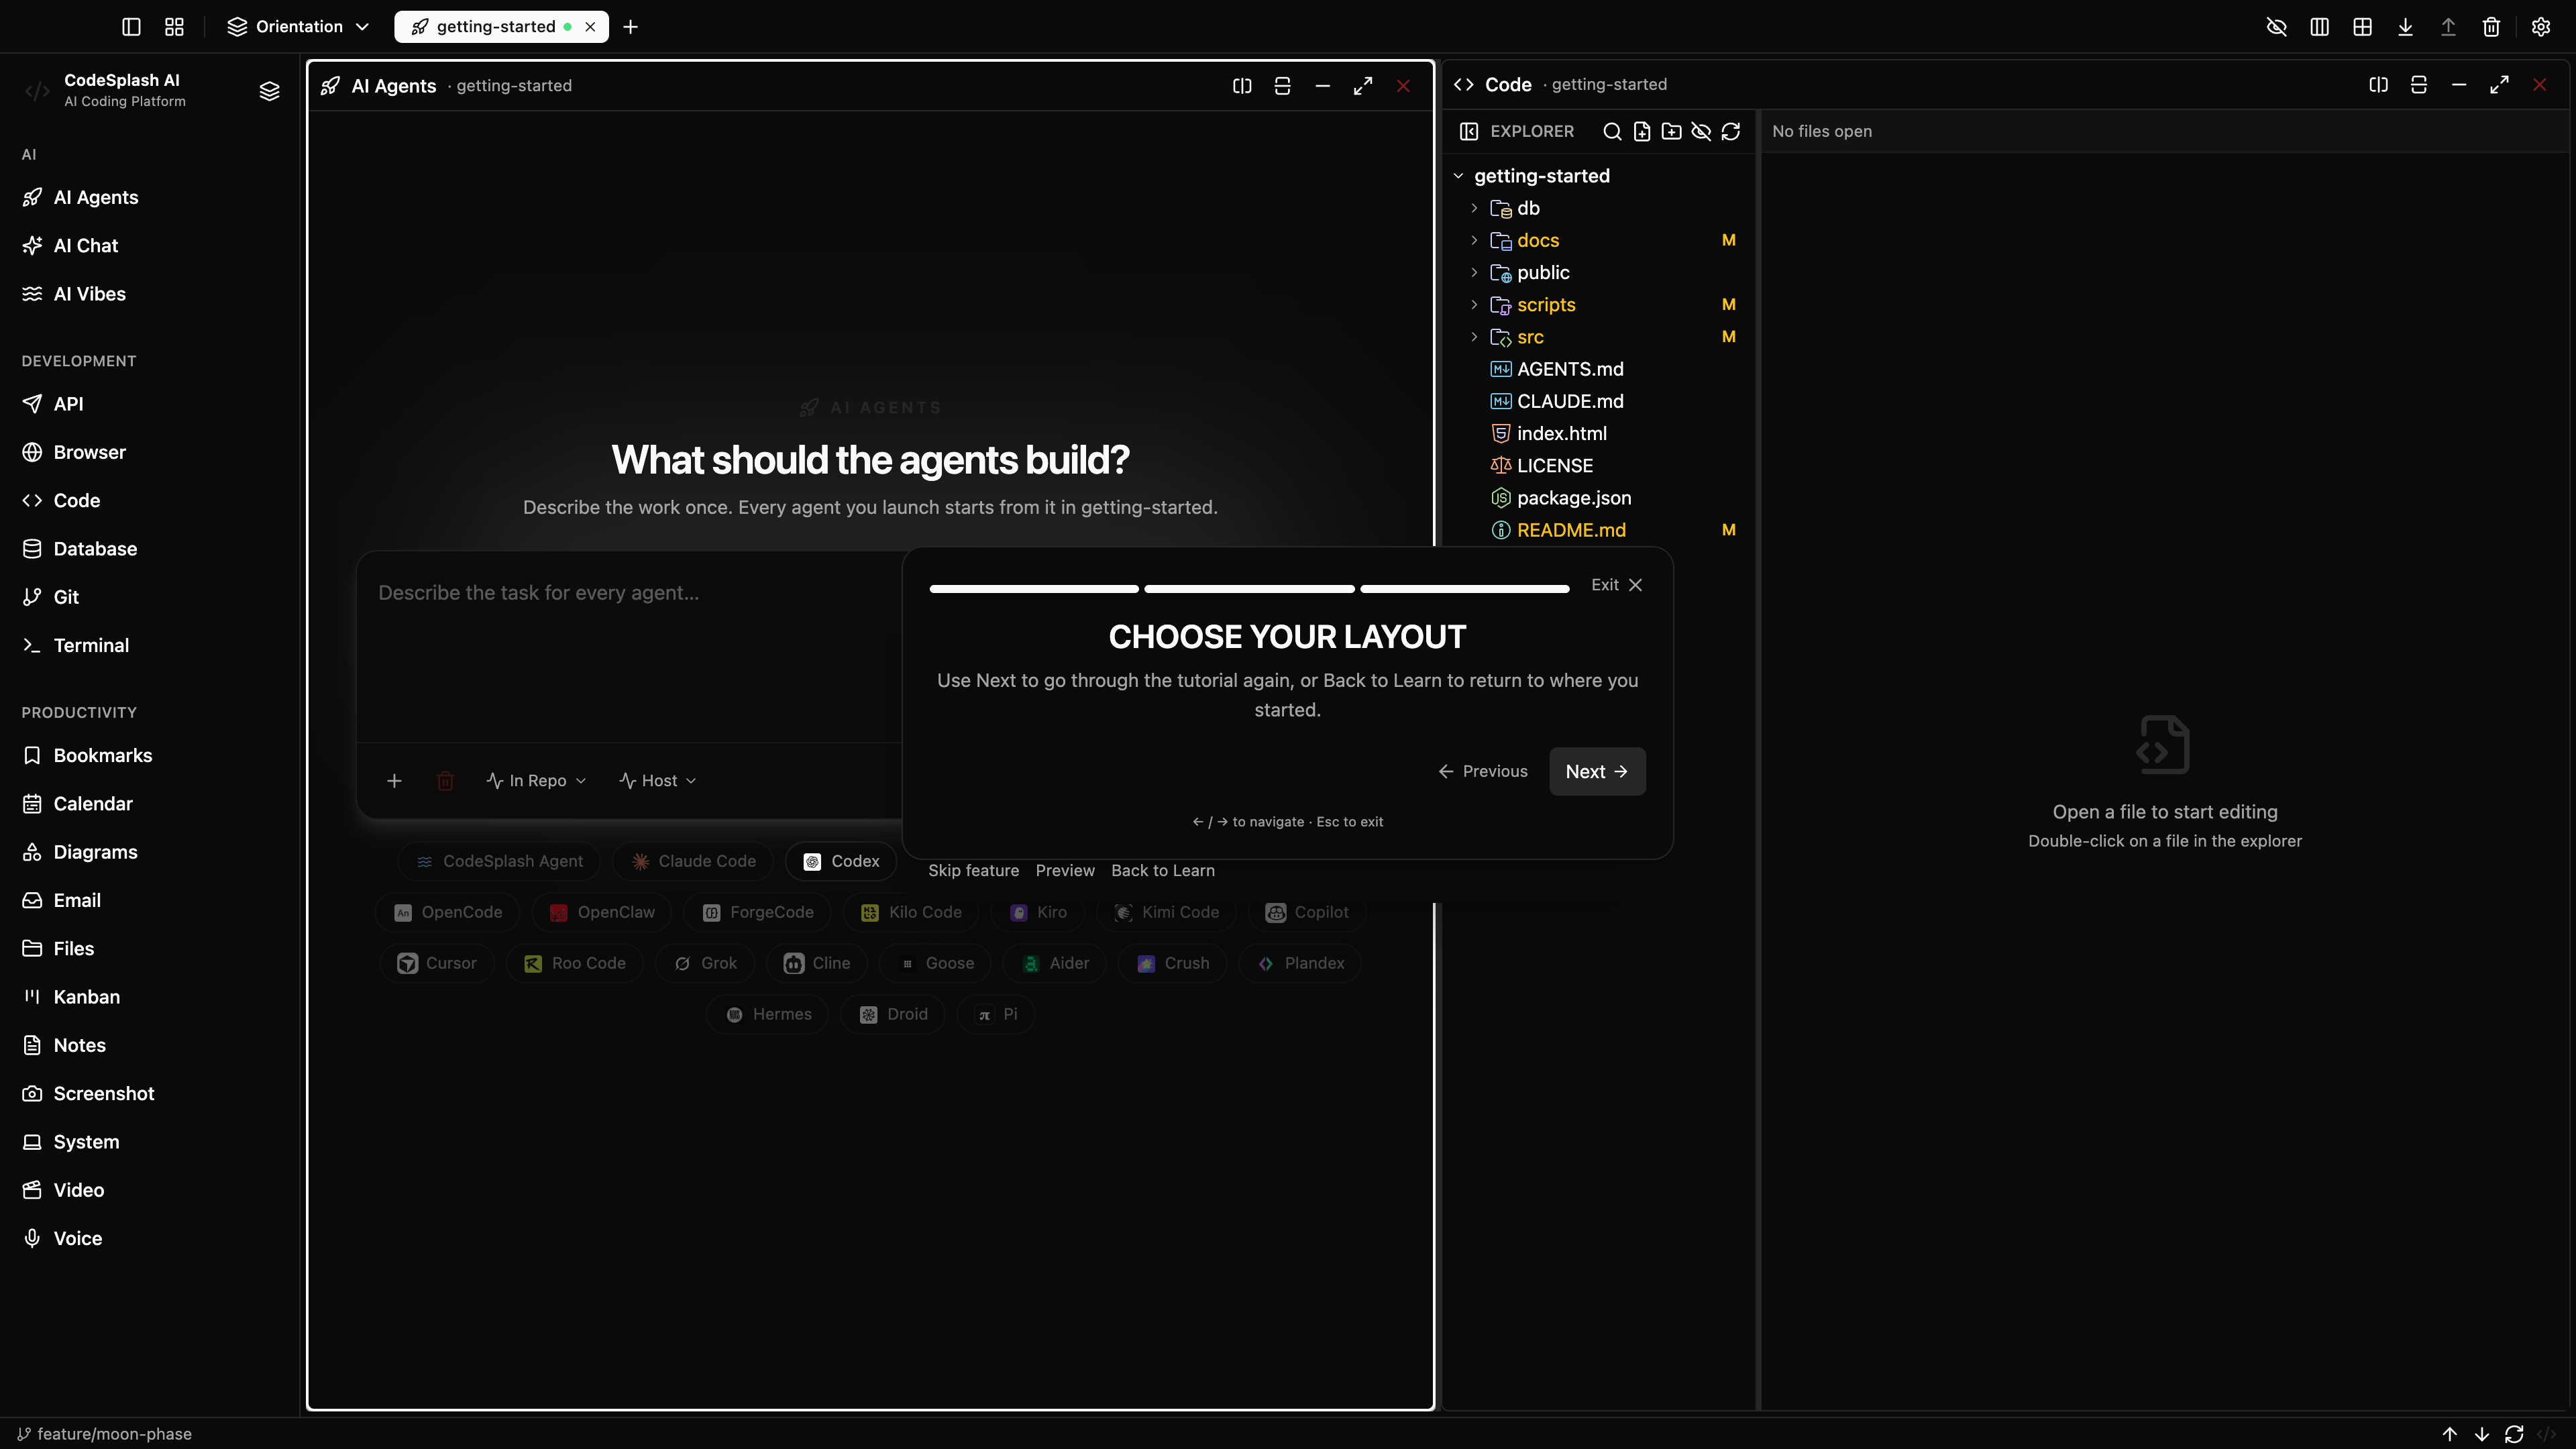The width and height of the screenshot is (2576, 1449).
Task: Open settings gear in top-right corner
Action: (2540, 27)
